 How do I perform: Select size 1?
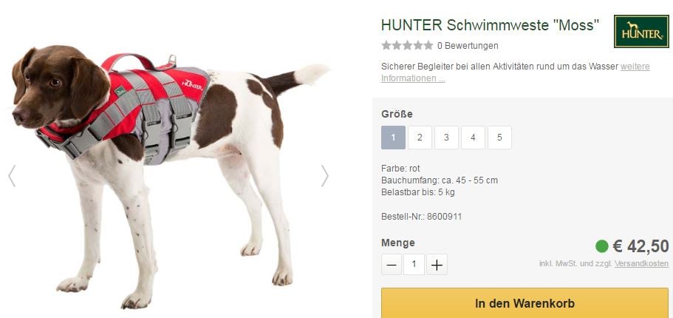point(393,138)
